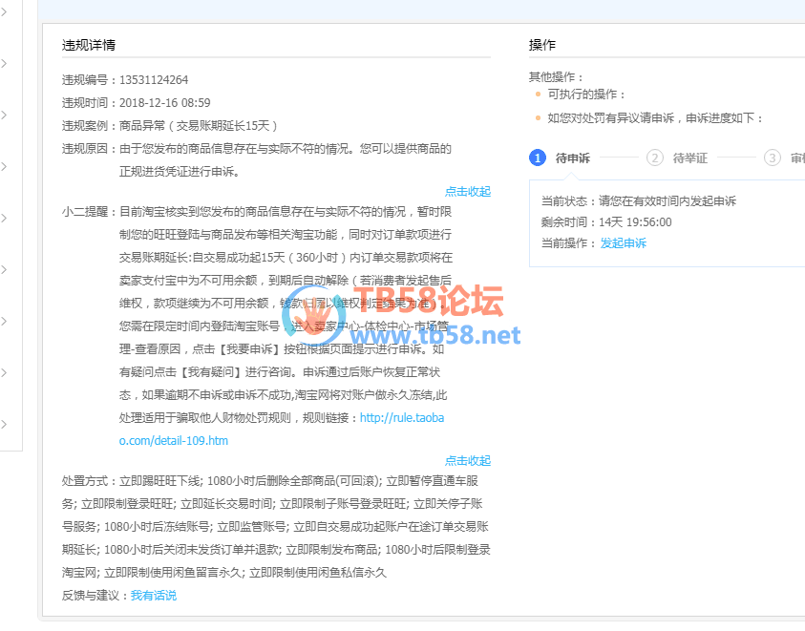Click the 商品异常（交易账期延长15天）case text
The height and width of the screenshot is (631, 805).
click(x=199, y=126)
